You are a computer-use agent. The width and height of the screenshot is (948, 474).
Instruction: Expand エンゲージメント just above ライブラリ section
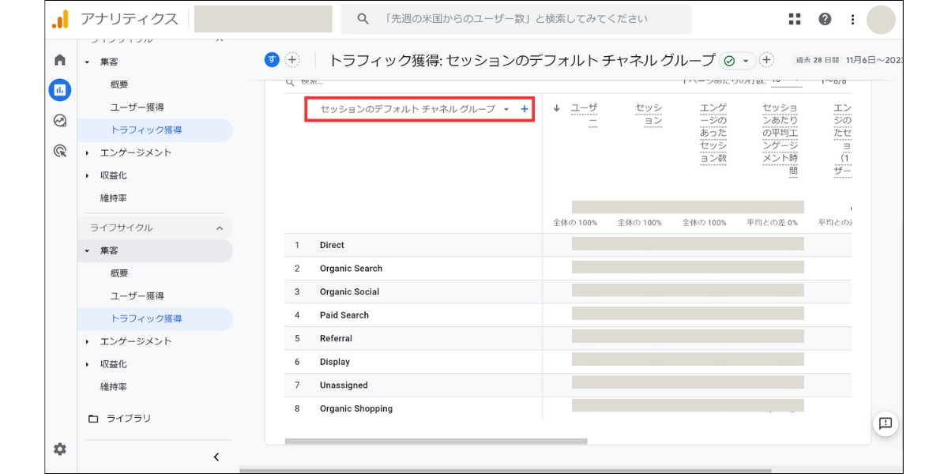(88, 341)
